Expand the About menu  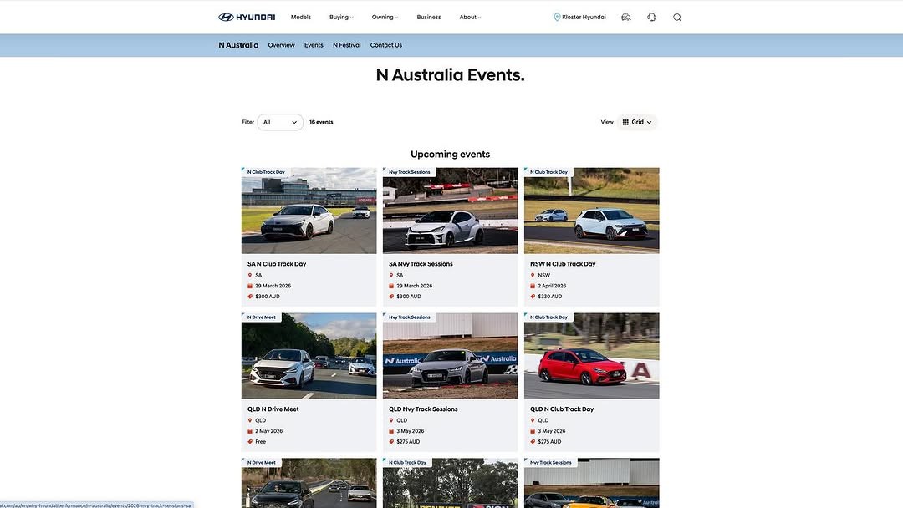point(470,18)
